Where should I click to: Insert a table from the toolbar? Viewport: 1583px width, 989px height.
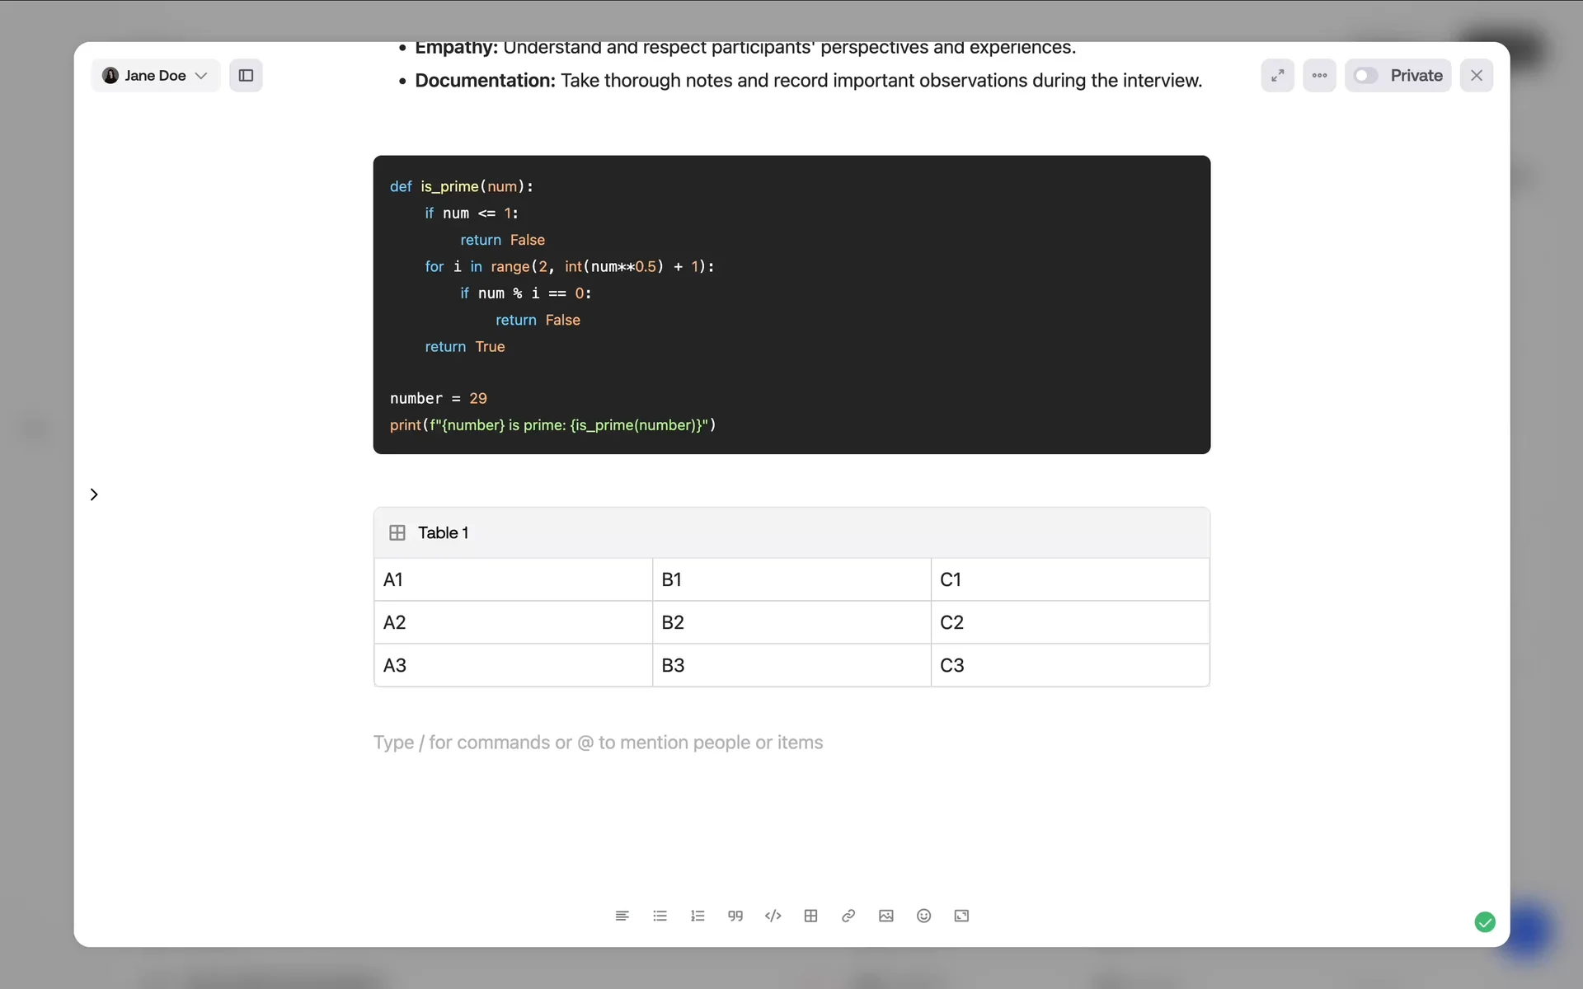(x=810, y=916)
